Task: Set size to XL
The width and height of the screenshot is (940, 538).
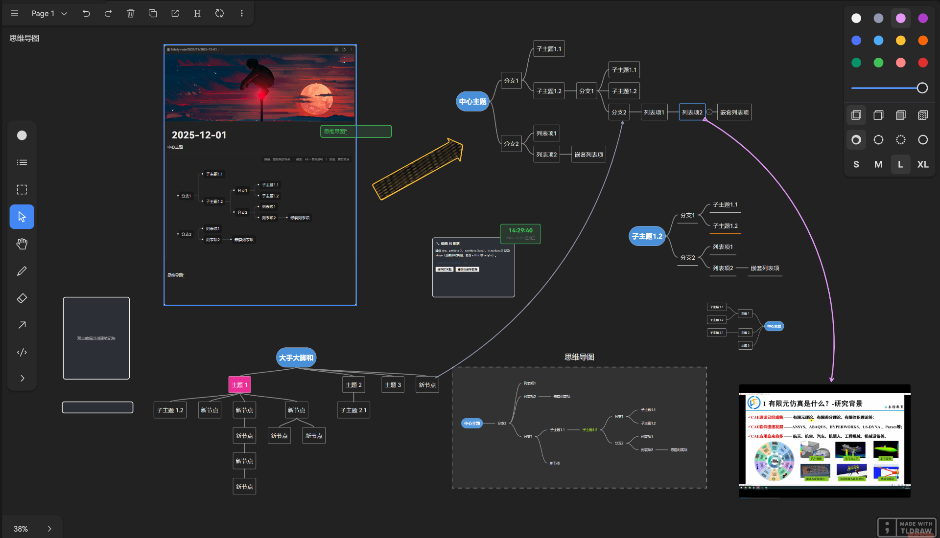Action: [x=922, y=164]
